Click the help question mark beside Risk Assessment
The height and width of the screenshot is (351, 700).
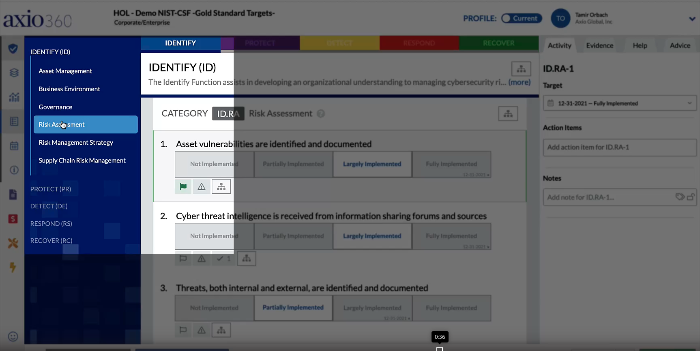pos(321,114)
